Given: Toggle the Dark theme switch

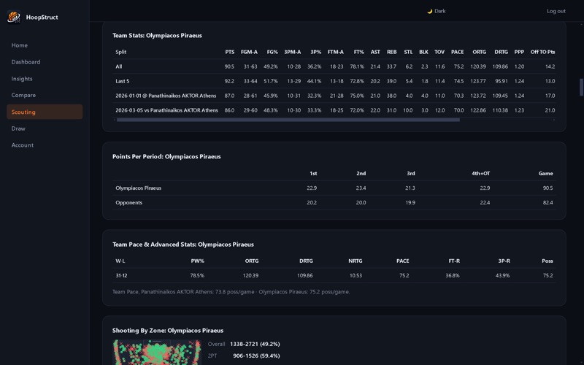Looking at the screenshot, I should coord(436,11).
